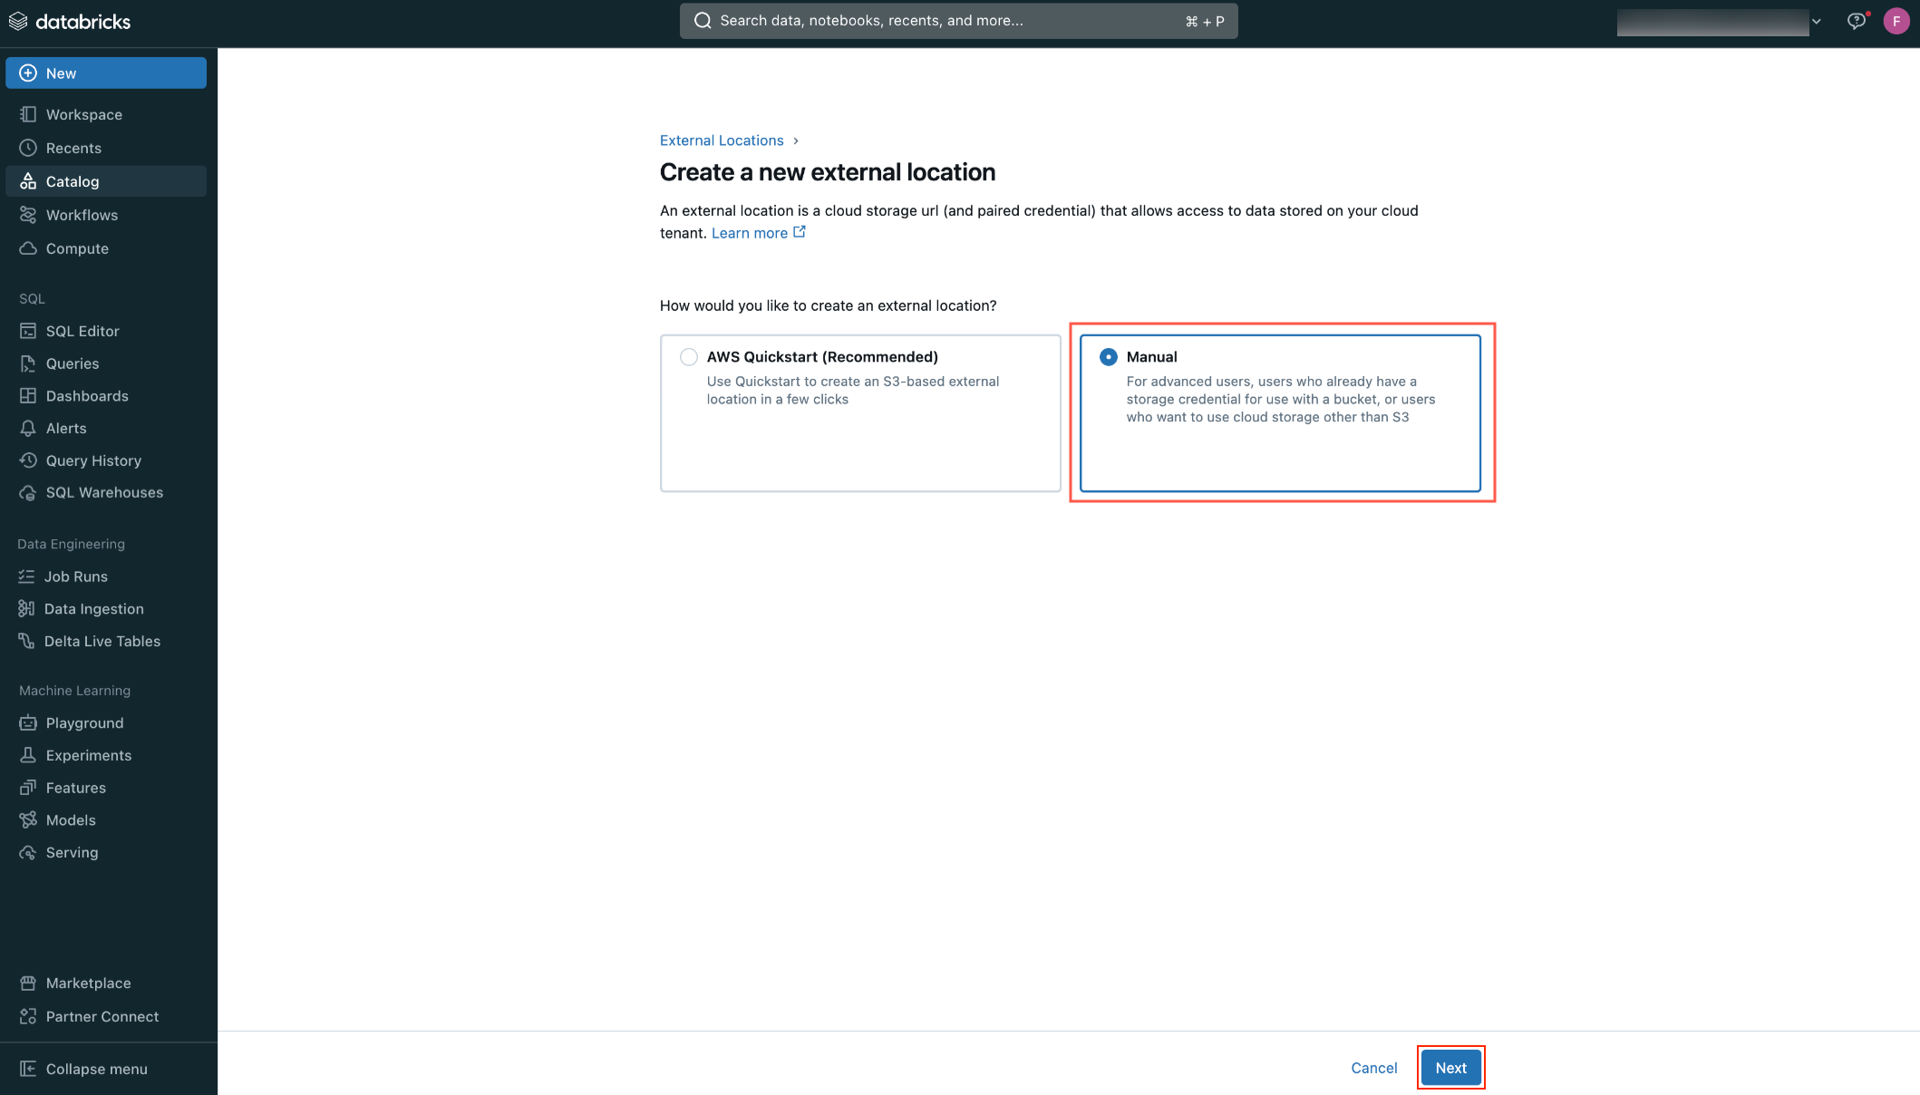This screenshot has height=1095, width=1920.
Task: Click the Next button to proceed
Action: [x=1450, y=1067]
